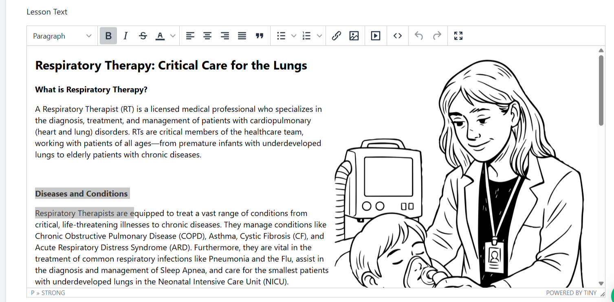
Task: Click the POWERED BY TINY link
Action: 571,293
